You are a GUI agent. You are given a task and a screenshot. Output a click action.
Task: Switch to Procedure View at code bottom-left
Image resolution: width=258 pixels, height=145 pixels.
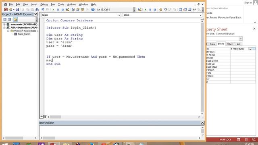click(x=42, y=116)
